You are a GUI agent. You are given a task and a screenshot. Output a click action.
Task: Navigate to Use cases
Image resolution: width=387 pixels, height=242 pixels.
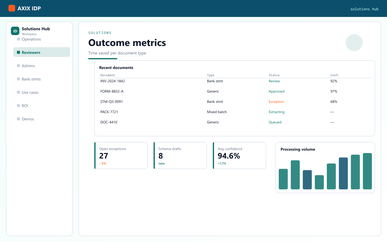pyautogui.click(x=42, y=92)
